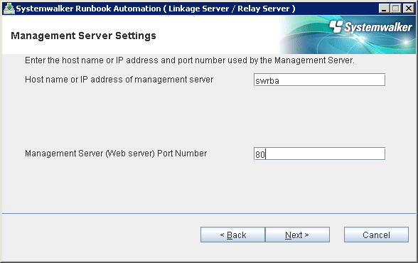Viewport: 418px width, 263px height.
Task: Click the window title text 'Systemwalker Runbook Automation'
Action: click(x=88, y=9)
